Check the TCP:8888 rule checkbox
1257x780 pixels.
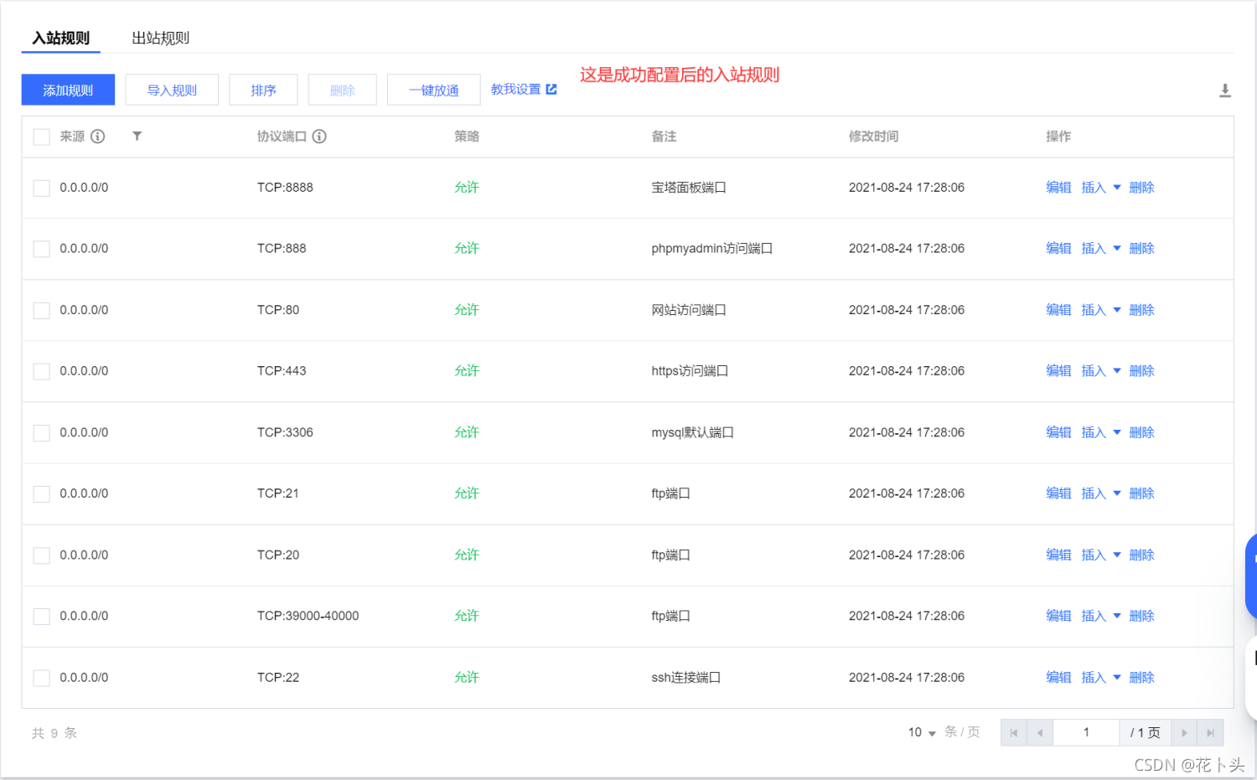coord(41,188)
